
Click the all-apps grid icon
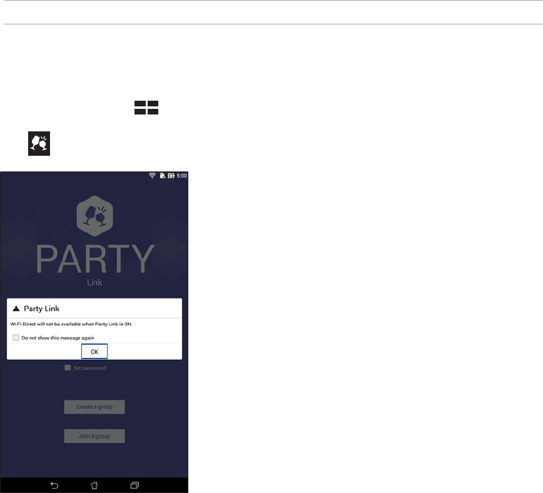pyautogui.click(x=146, y=108)
